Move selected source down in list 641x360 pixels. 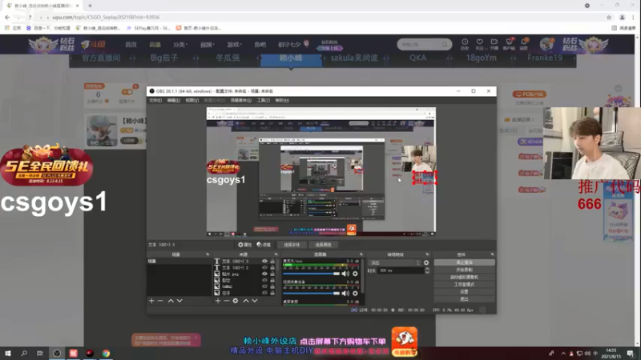click(x=255, y=301)
